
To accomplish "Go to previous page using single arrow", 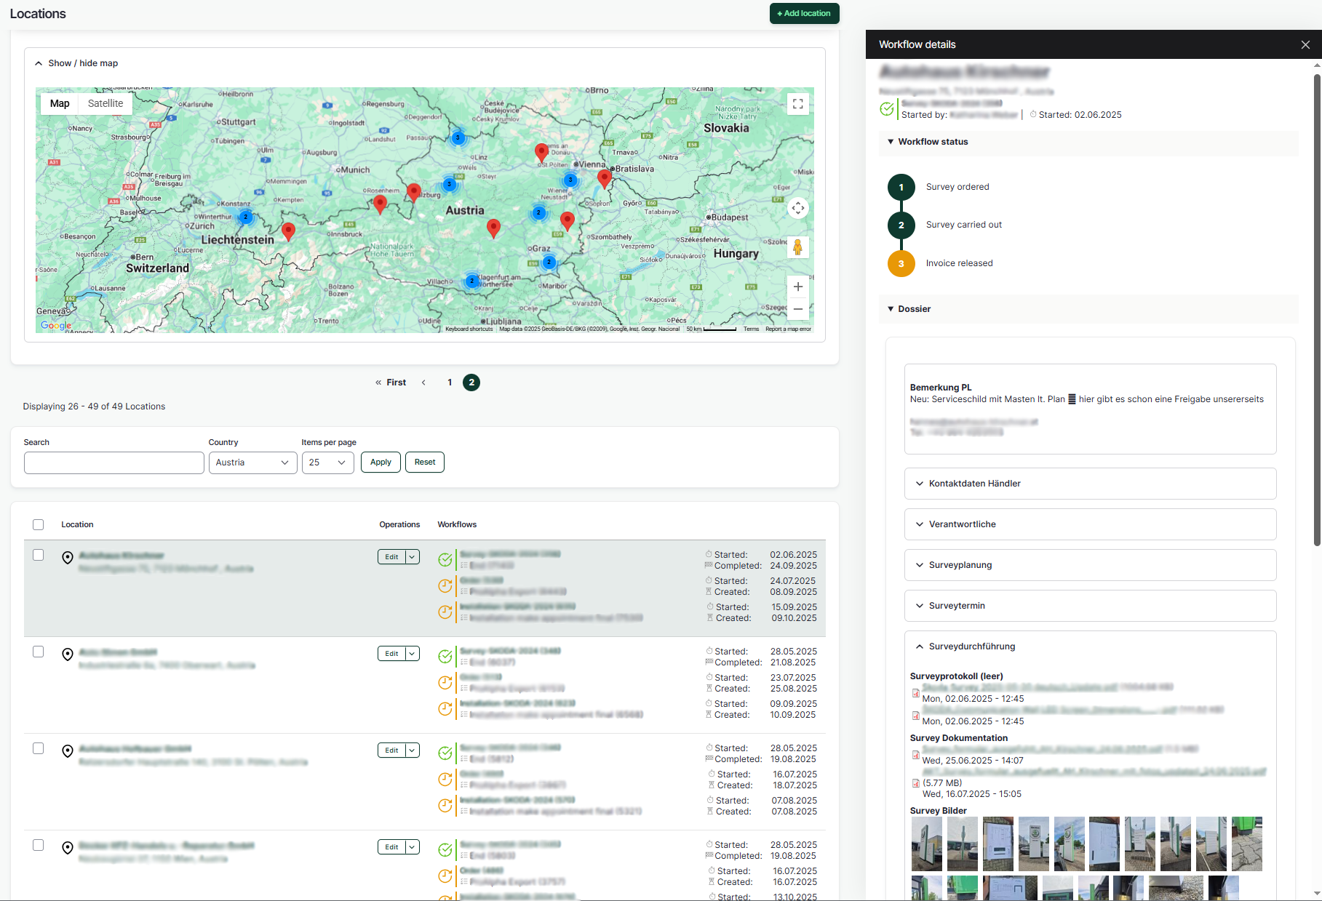I will (423, 383).
